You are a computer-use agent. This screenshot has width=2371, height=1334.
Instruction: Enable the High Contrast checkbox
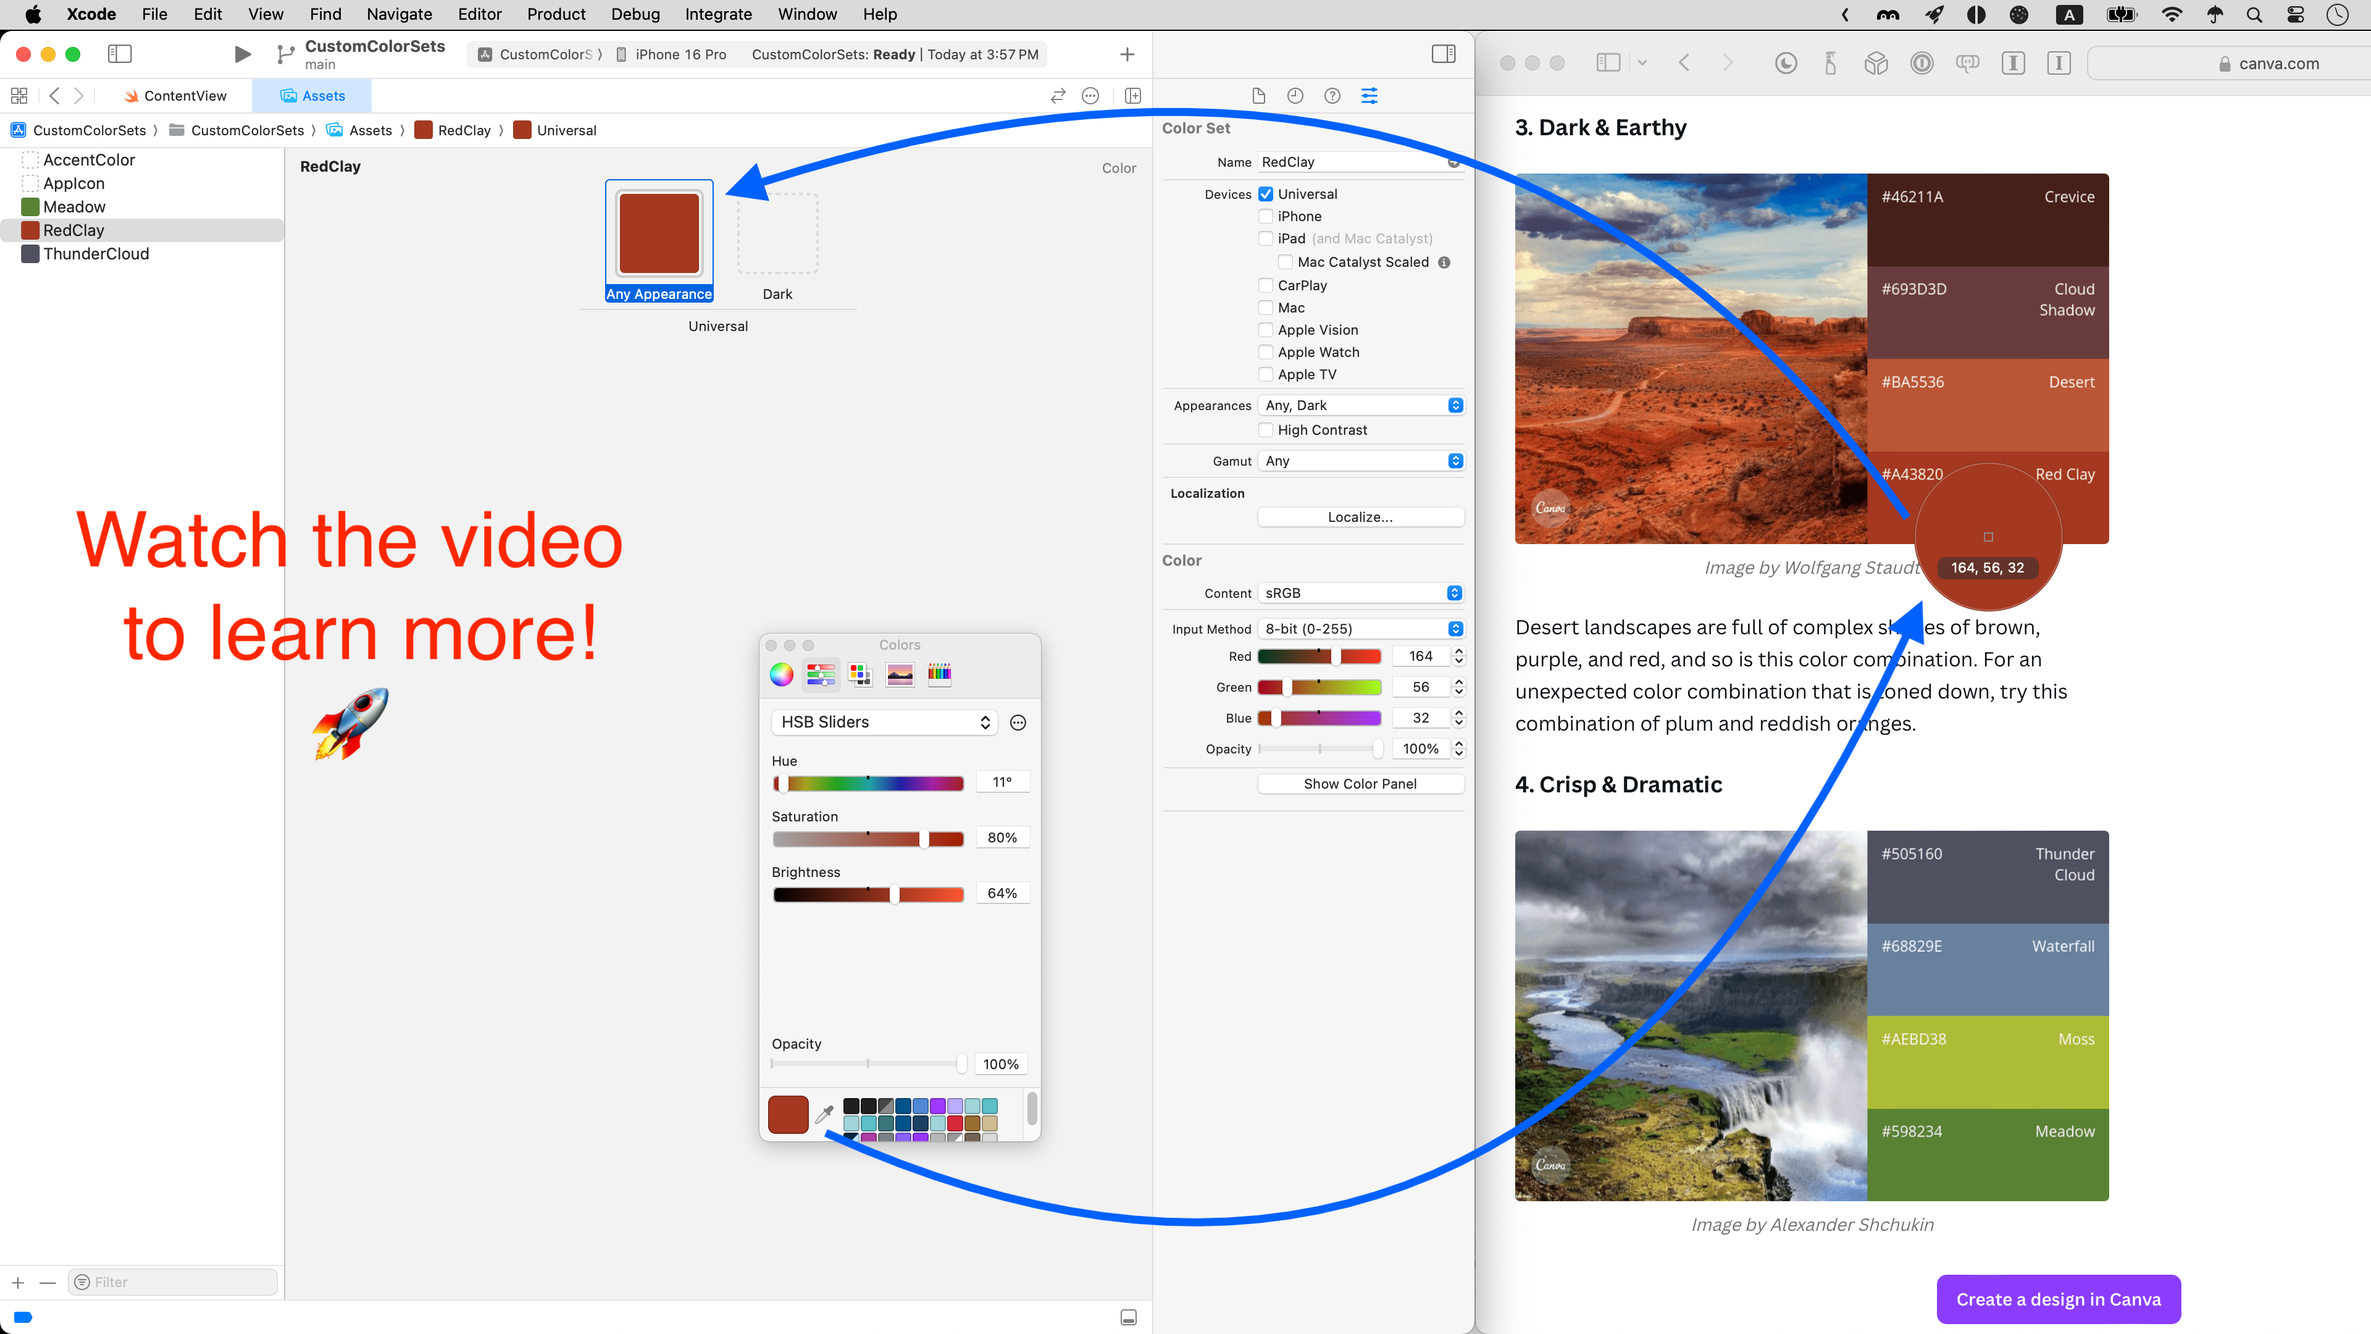(1266, 430)
